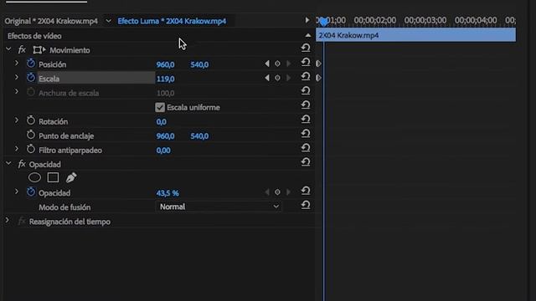Create a 4-point polygon mask under Opacidad
Screen dimensions: 536x301
(53, 177)
